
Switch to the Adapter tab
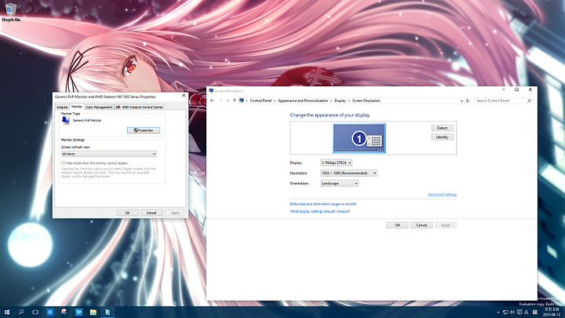pyautogui.click(x=62, y=107)
